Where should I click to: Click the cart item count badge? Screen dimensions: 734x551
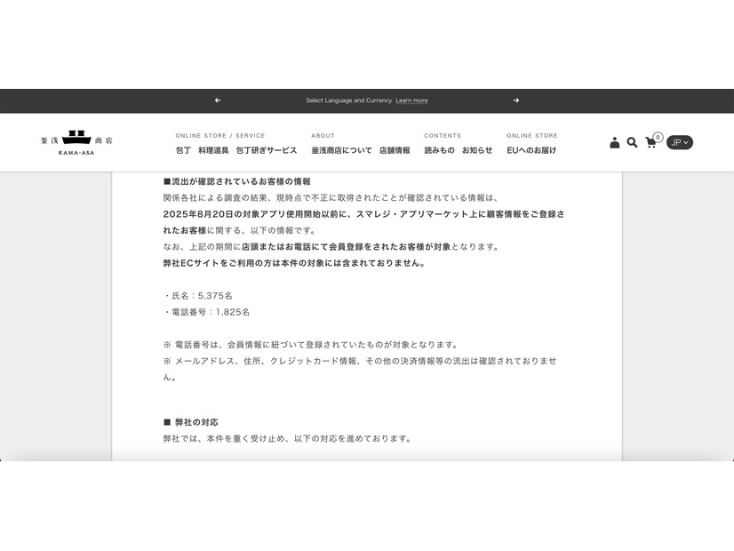tap(658, 136)
